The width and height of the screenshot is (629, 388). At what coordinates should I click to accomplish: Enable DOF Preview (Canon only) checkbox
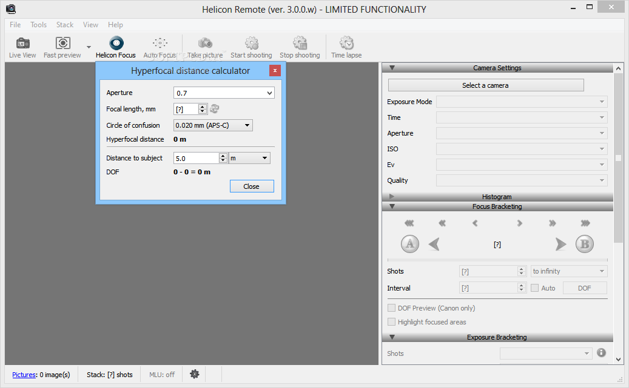pyautogui.click(x=391, y=308)
